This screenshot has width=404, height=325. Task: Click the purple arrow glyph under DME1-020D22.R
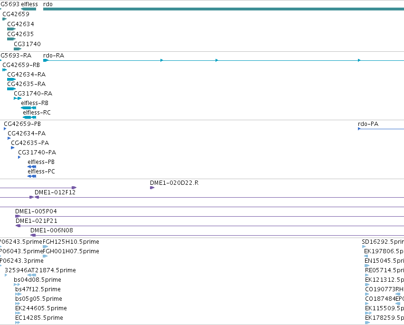click(152, 188)
